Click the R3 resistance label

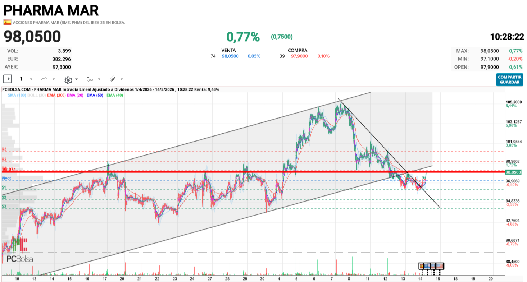coord(4,149)
